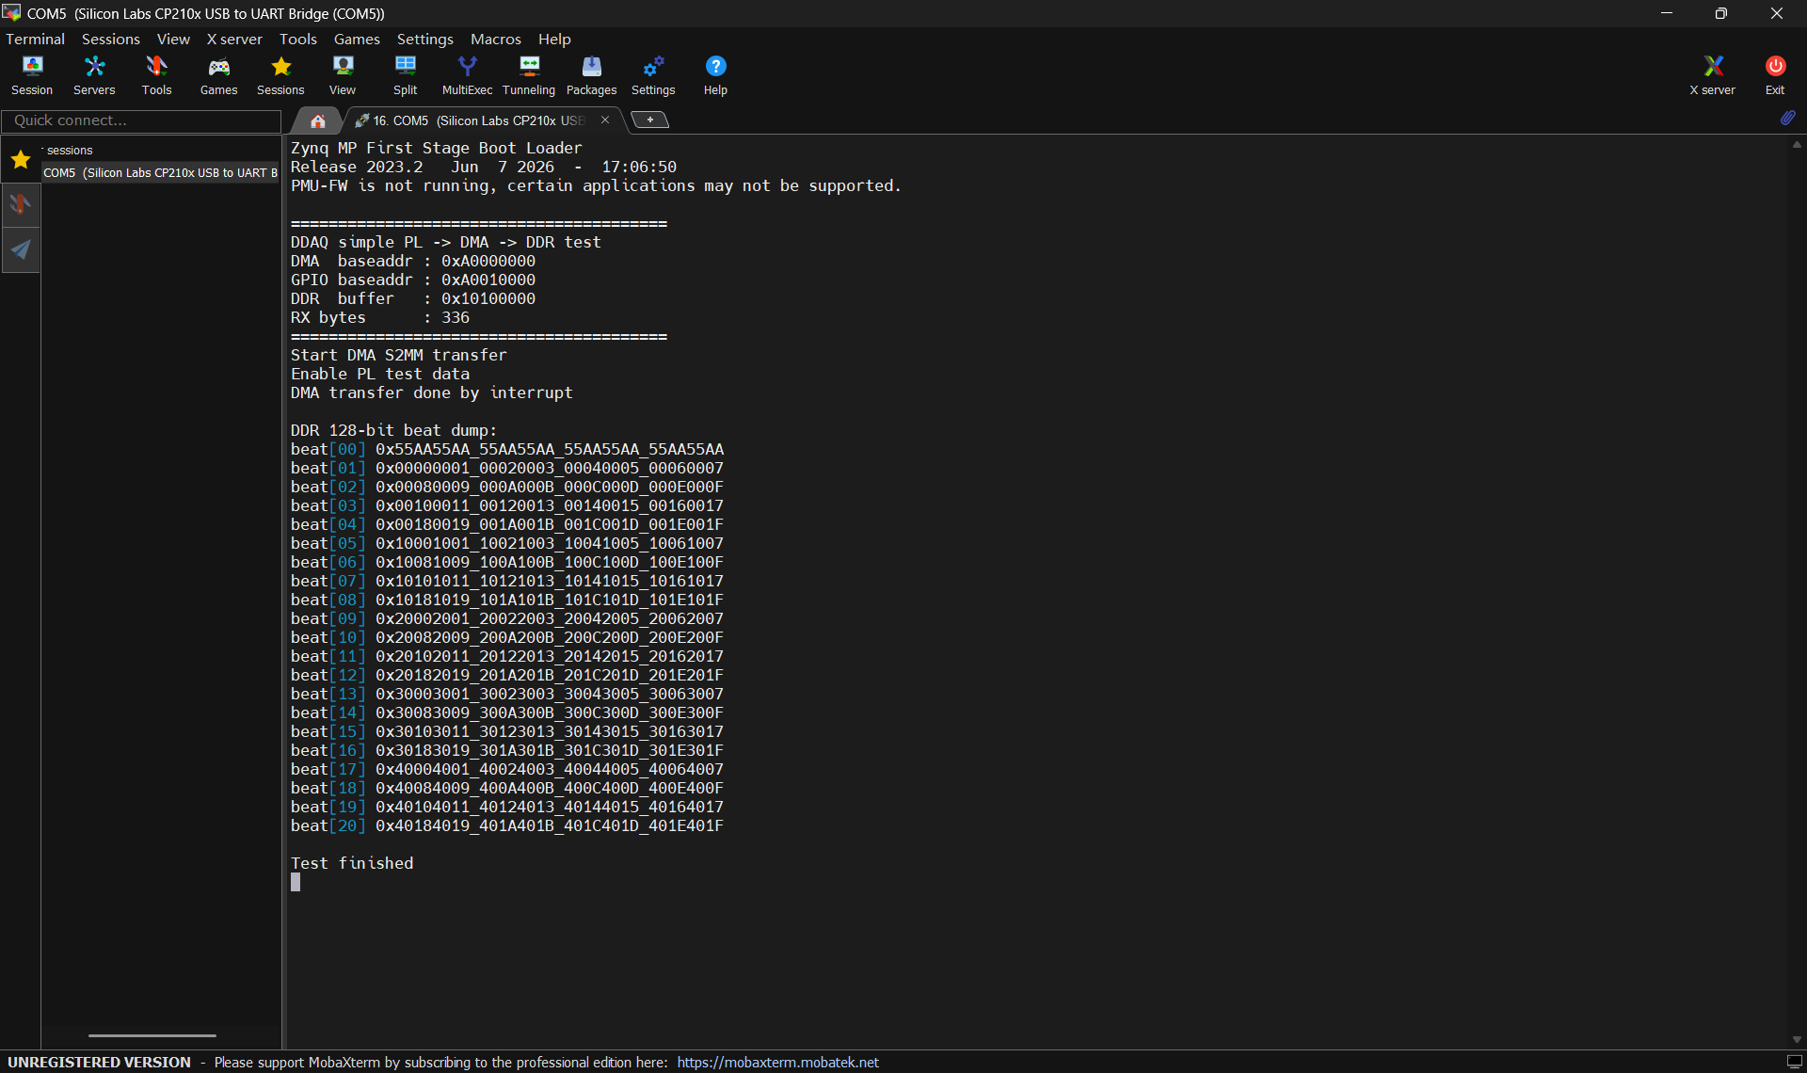Open the Session toolbar icon
Image resolution: width=1807 pixels, height=1073 pixels.
coord(32,75)
